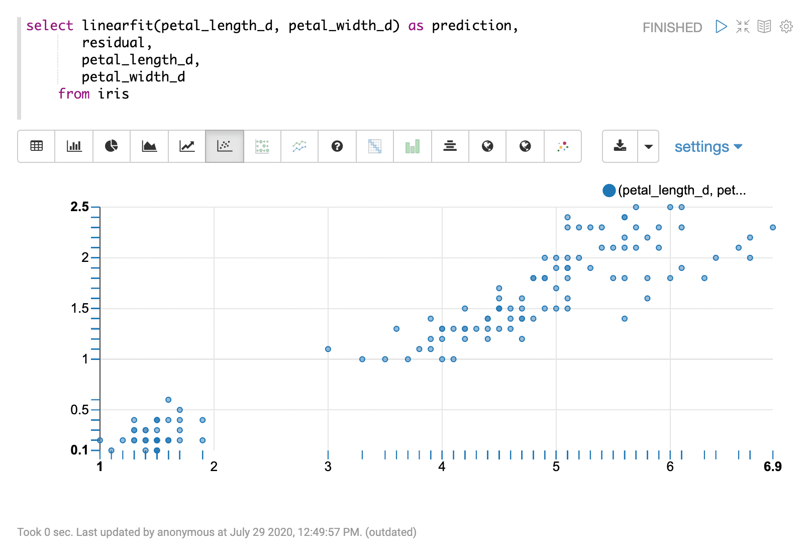Collapse the paragraph using the shrink icon

point(743,27)
